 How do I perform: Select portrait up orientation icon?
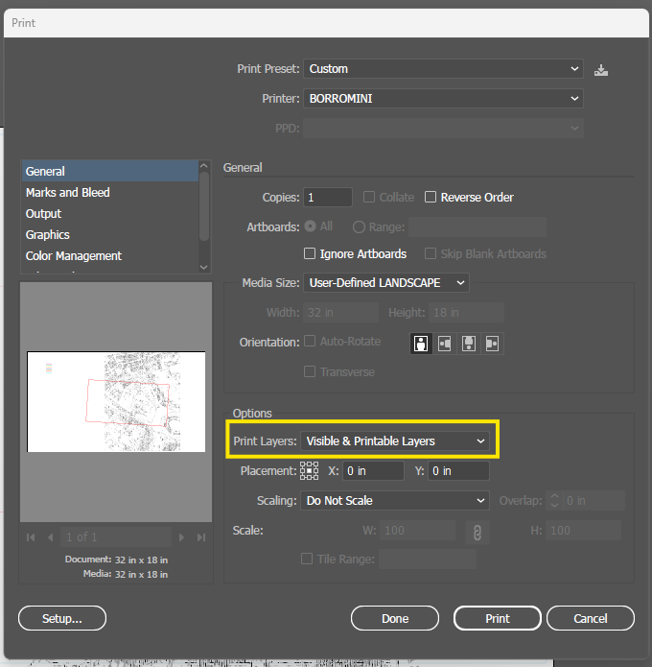[421, 344]
